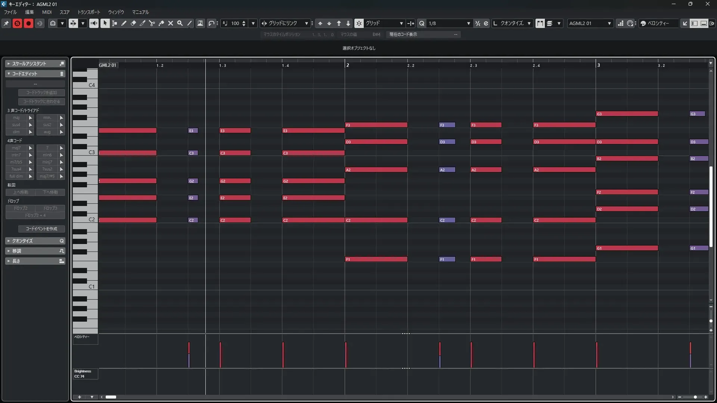Click the F3 note at bar 2

point(376,125)
